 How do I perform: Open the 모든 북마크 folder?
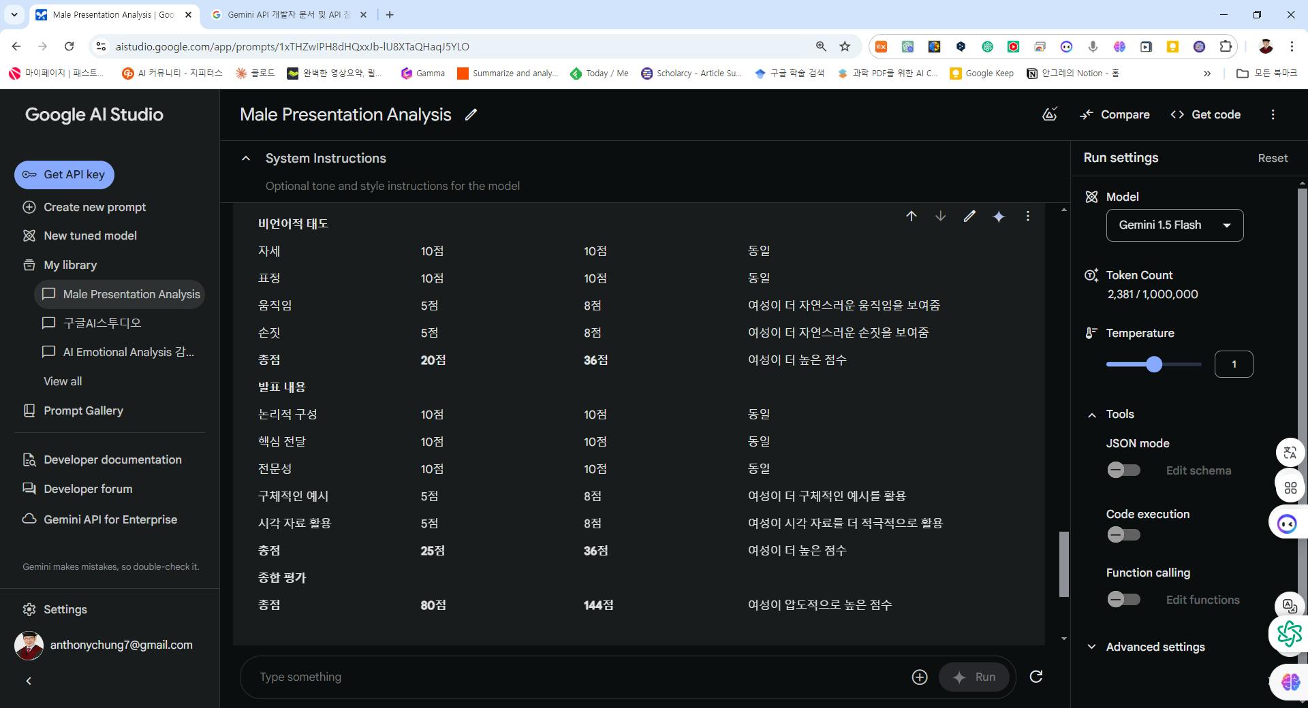1267,74
